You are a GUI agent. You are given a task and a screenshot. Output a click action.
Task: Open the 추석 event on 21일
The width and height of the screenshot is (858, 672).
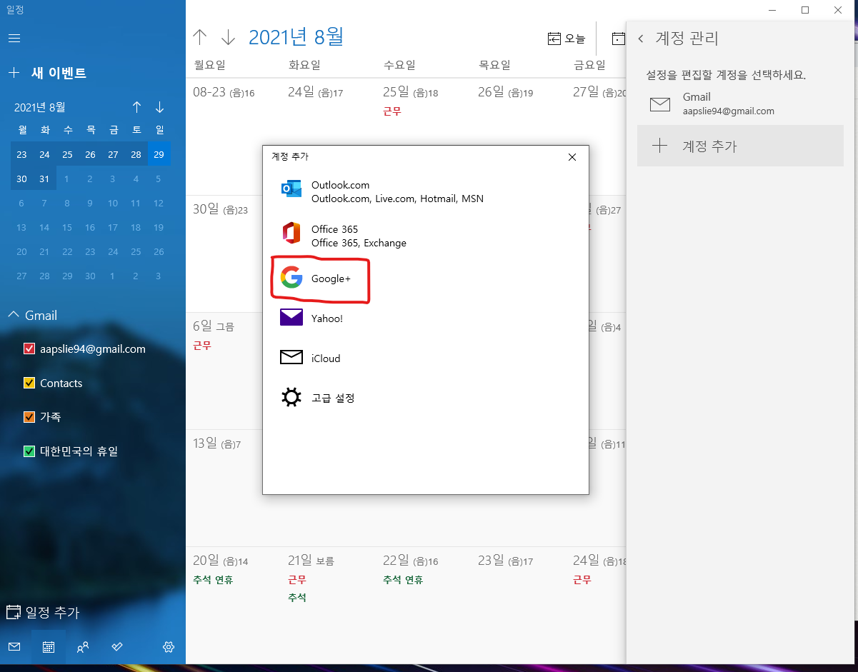tap(297, 598)
